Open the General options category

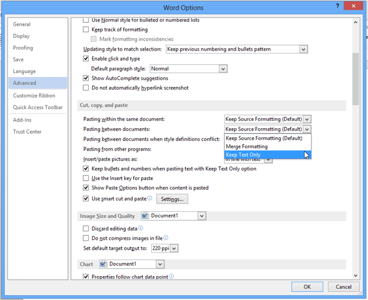pos(37,24)
